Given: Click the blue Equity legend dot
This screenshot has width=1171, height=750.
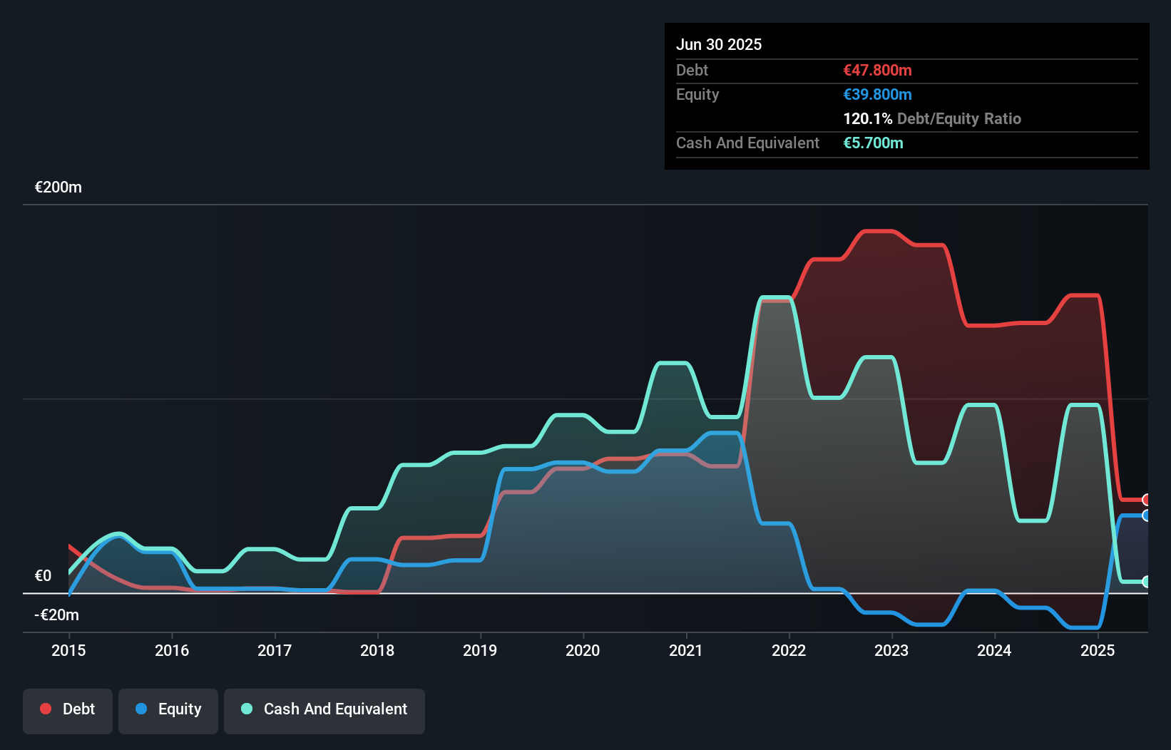Looking at the screenshot, I should [140, 709].
